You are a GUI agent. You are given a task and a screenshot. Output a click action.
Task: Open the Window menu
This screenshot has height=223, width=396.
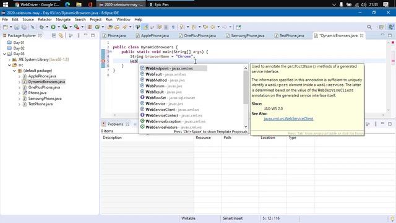click(x=123, y=19)
